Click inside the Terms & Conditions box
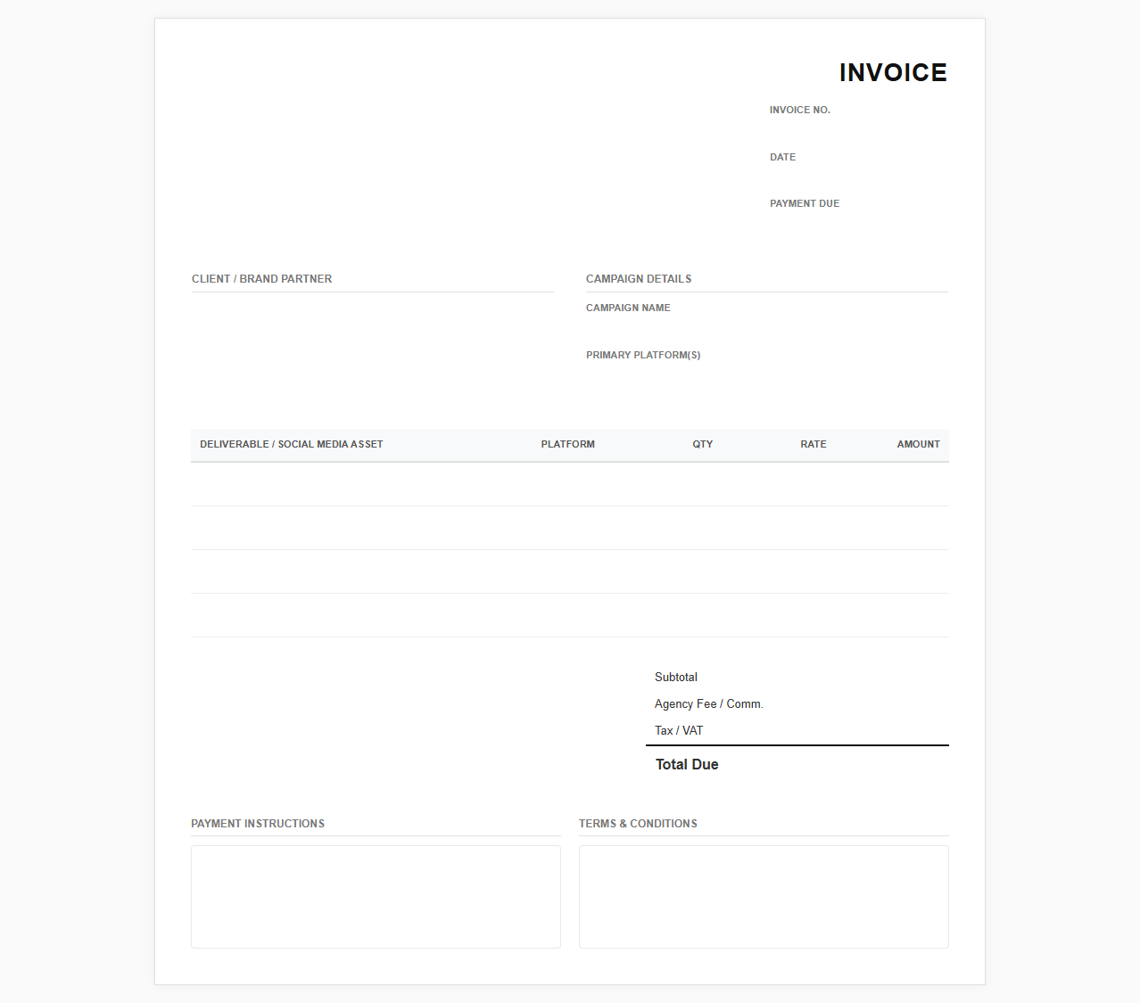Viewport: 1140px width, 1003px height. (764, 897)
